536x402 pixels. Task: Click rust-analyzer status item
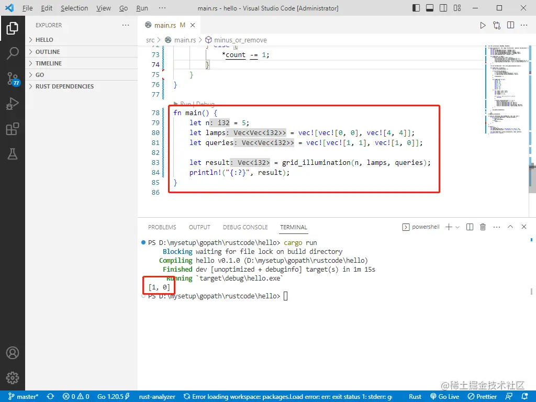click(157, 397)
